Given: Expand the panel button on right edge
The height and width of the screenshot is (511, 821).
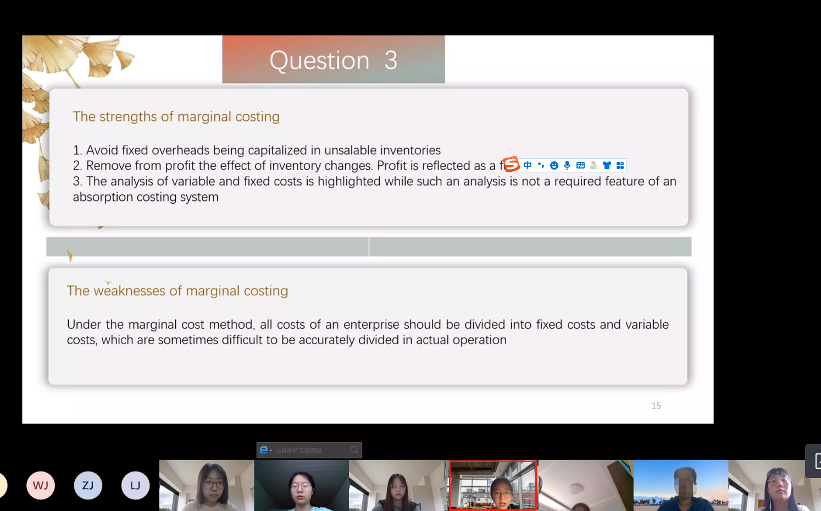Looking at the screenshot, I should click(814, 461).
